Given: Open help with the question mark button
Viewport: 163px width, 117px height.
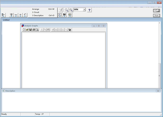Looking at the screenshot, I should coord(89,10).
